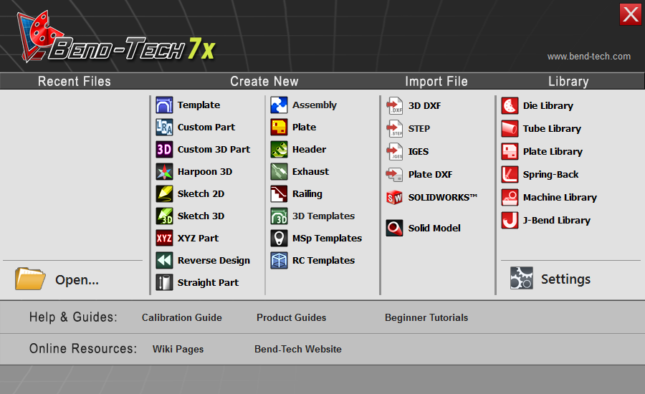
Task: Select the Tube Library text label
Action: (552, 129)
